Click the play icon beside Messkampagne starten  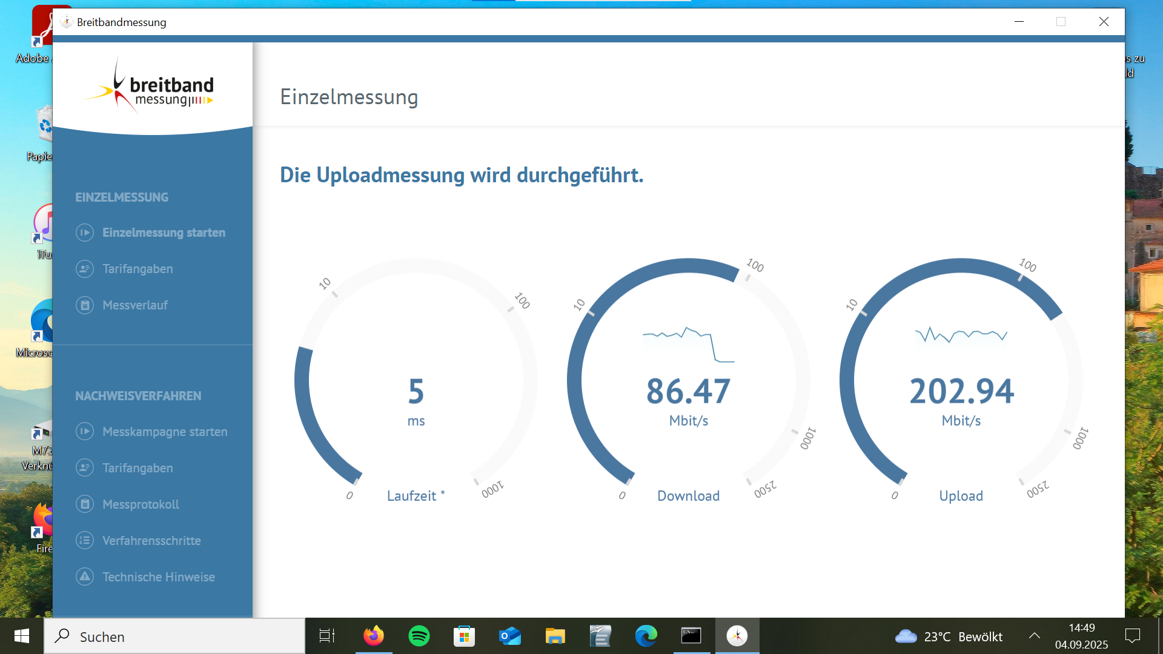(85, 431)
